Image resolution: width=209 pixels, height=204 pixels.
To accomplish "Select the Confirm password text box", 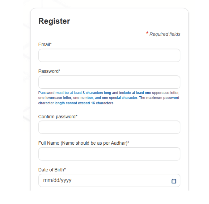I will pos(109,127).
